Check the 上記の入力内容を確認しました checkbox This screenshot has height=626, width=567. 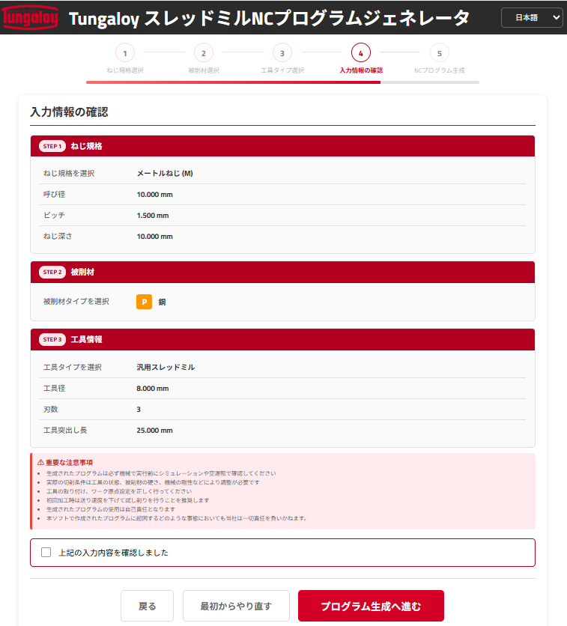coord(46,553)
